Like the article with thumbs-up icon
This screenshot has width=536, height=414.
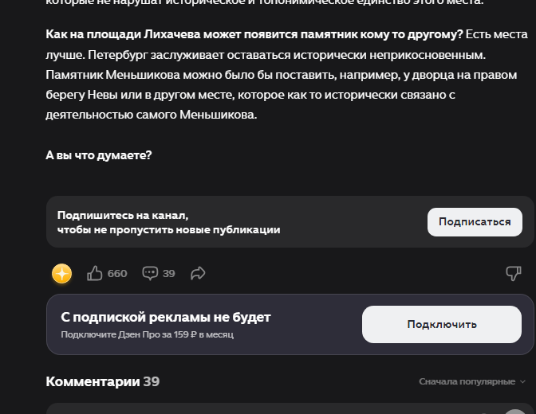[95, 273]
